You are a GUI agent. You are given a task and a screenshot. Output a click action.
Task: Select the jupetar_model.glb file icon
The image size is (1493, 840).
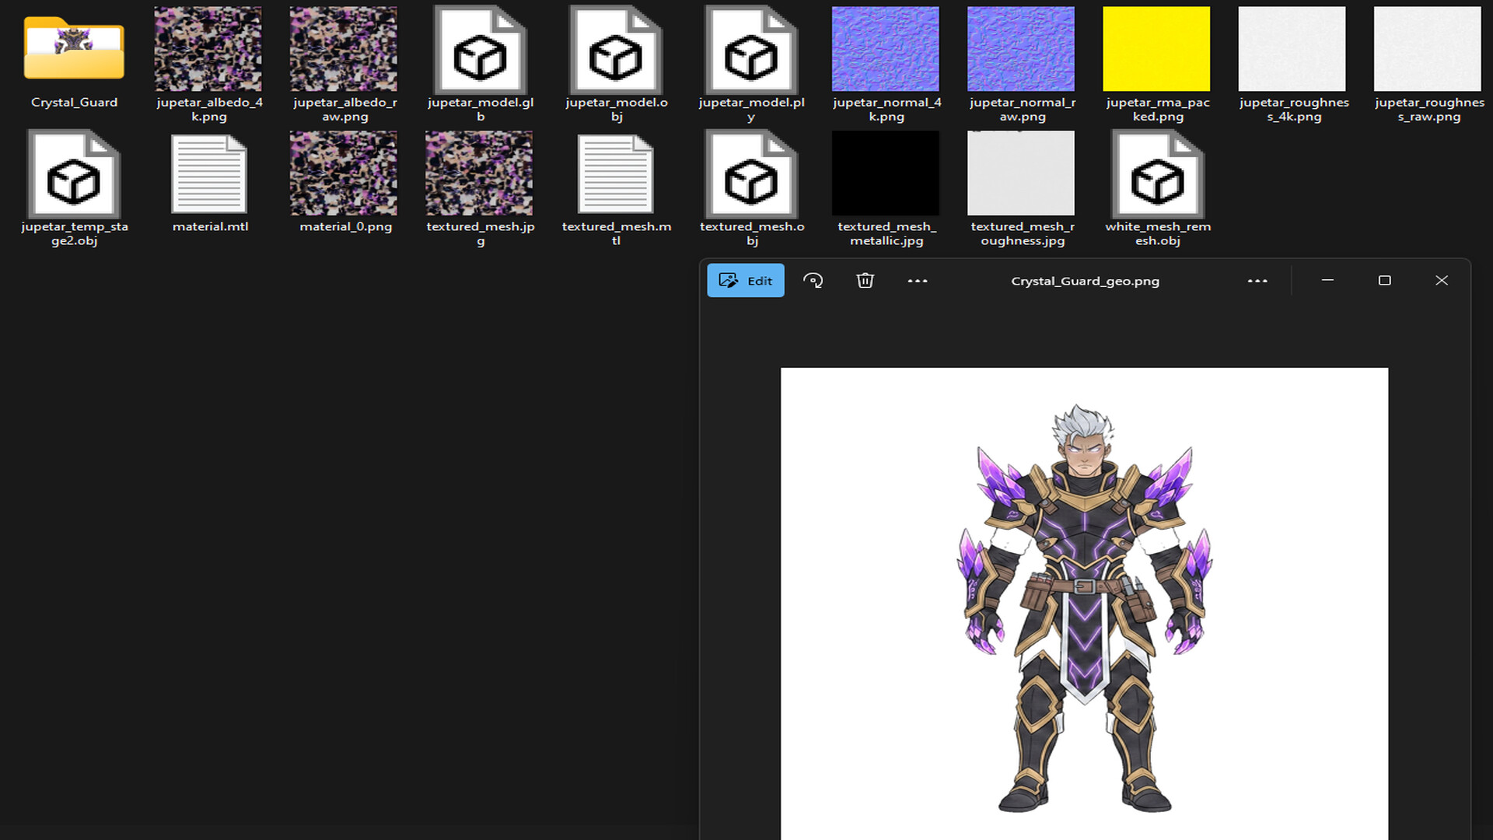point(480,49)
